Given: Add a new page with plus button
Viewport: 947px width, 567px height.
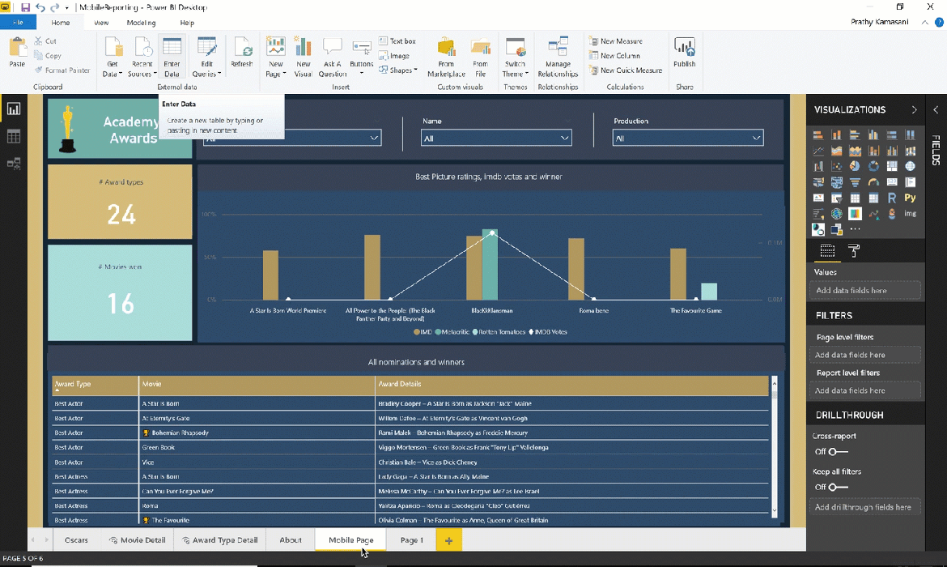Looking at the screenshot, I should [x=448, y=540].
